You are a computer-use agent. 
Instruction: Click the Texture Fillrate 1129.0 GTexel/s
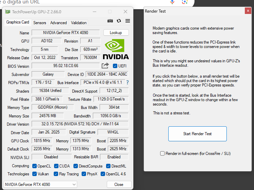[111, 99]
